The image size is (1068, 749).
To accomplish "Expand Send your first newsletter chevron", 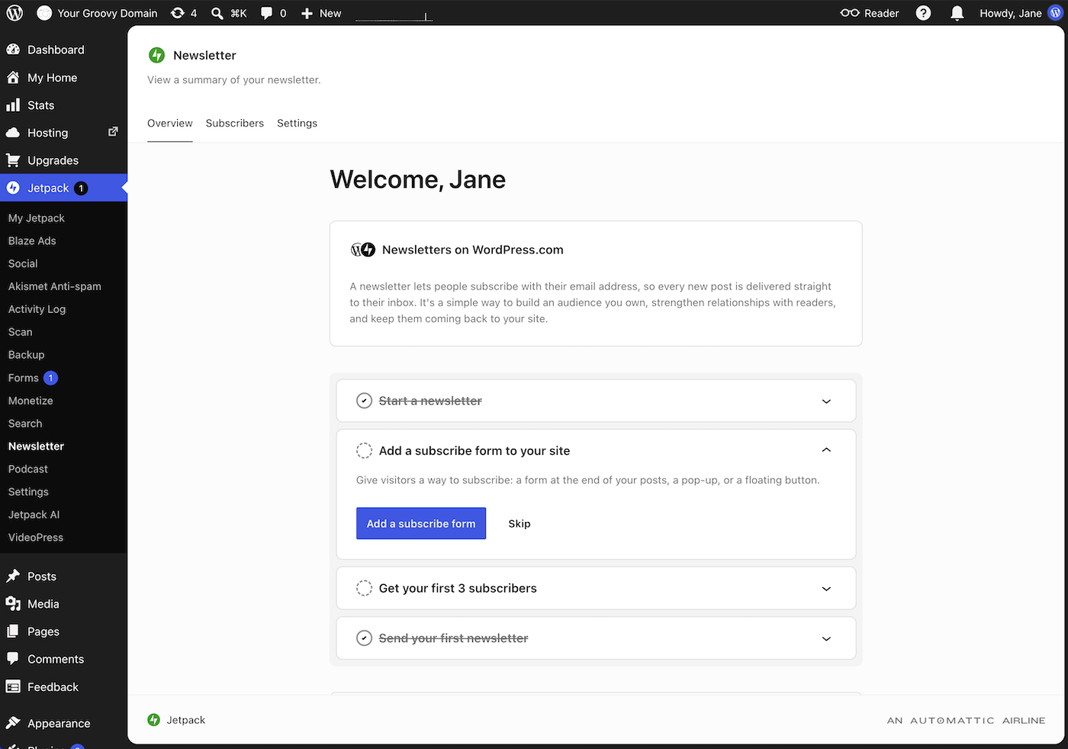I will click(x=826, y=638).
